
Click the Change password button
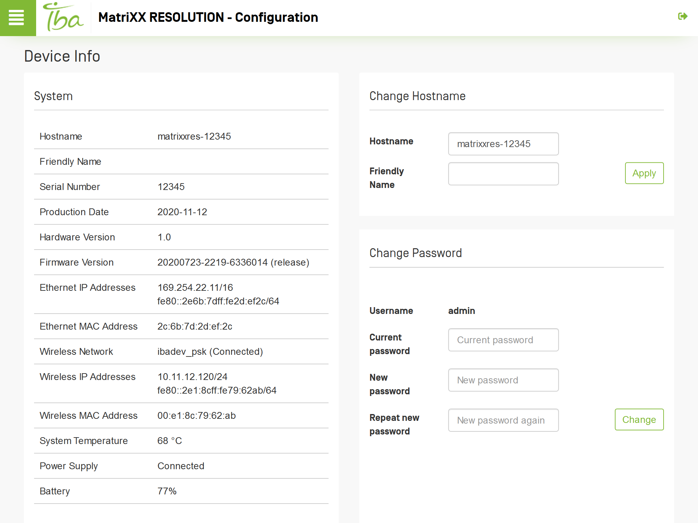point(639,419)
